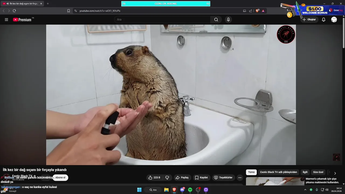Open Brave browser from the taskbar

pos(174,190)
